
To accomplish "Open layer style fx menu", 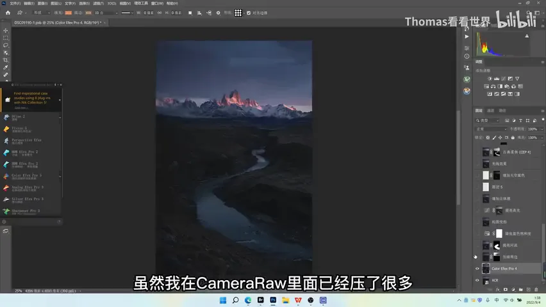I will [x=497, y=289].
